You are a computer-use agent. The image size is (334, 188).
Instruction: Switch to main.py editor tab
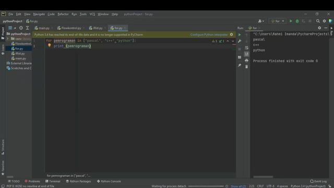44,28
